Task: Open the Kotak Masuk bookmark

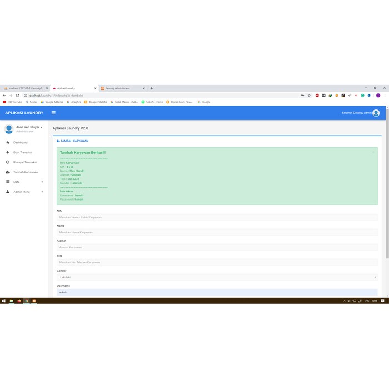Action: click(124, 102)
